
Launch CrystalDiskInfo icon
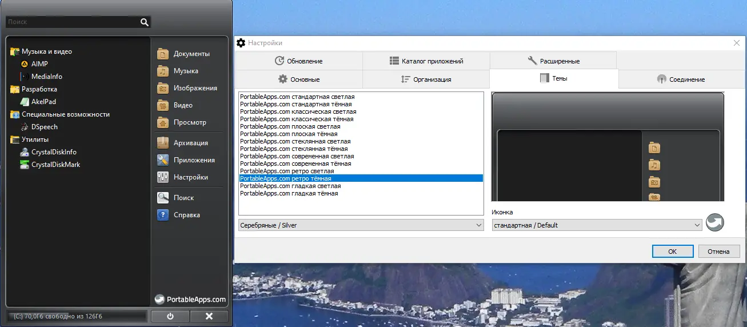click(x=25, y=152)
